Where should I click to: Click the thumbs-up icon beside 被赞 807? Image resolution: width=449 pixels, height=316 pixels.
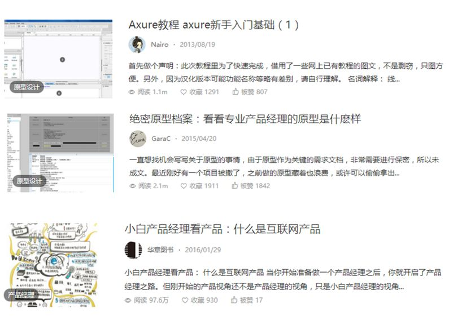[236, 92]
